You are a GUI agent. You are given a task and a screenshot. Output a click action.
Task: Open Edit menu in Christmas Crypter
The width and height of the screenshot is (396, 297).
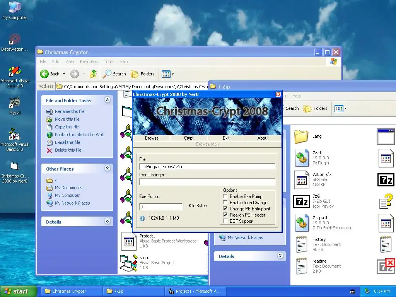coord(56,61)
